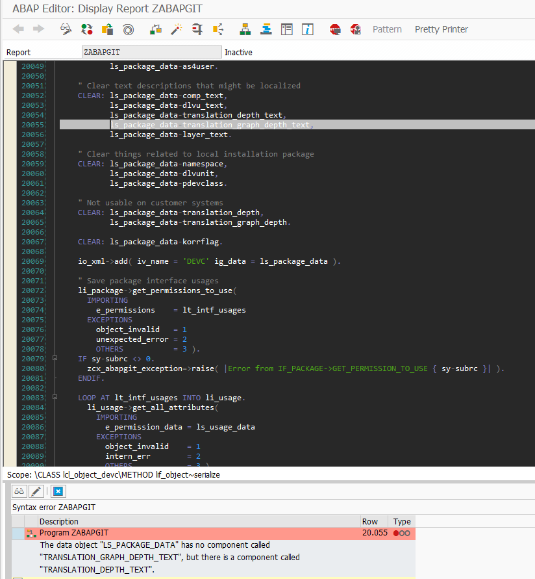Open the Help information 'i' icon
Image resolution: width=535 pixels, height=579 pixels.
click(x=307, y=29)
